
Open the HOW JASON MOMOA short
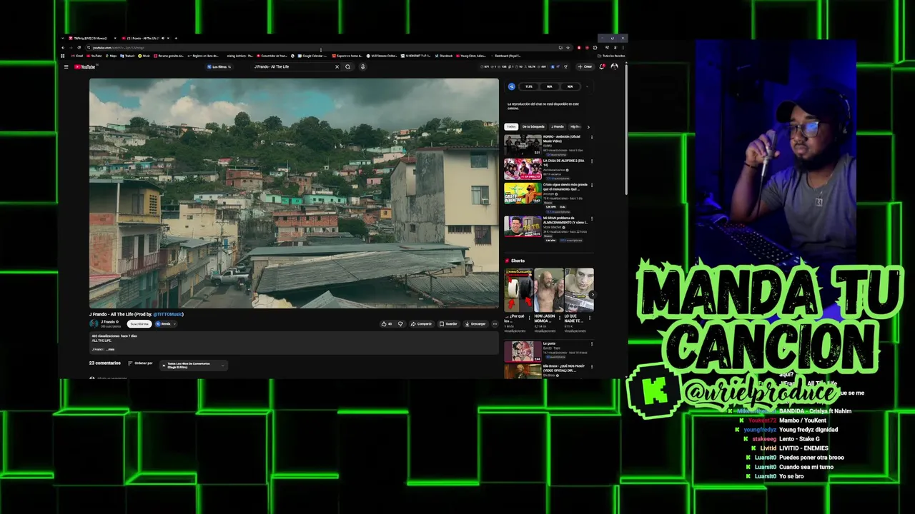[x=548, y=290]
